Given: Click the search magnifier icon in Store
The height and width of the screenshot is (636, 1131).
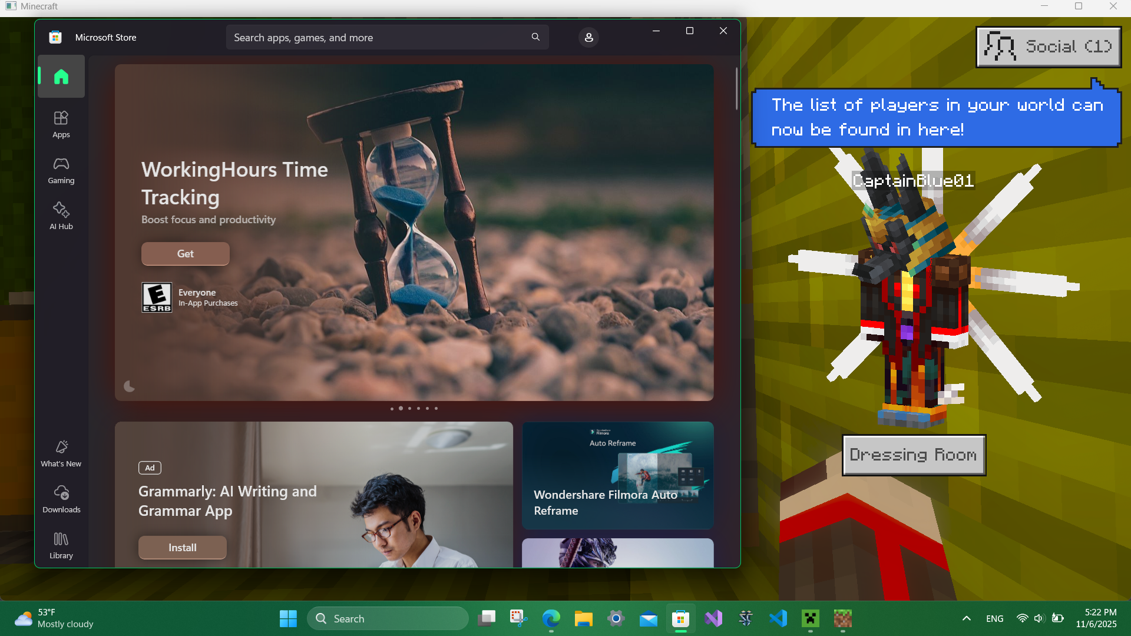Looking at the screenshot, I should (535, 37).
